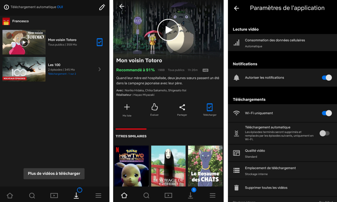Rate the movie with the Évaluer thumbs-up icon
This screenshot has width=337, height=202.
coord(154,107)
